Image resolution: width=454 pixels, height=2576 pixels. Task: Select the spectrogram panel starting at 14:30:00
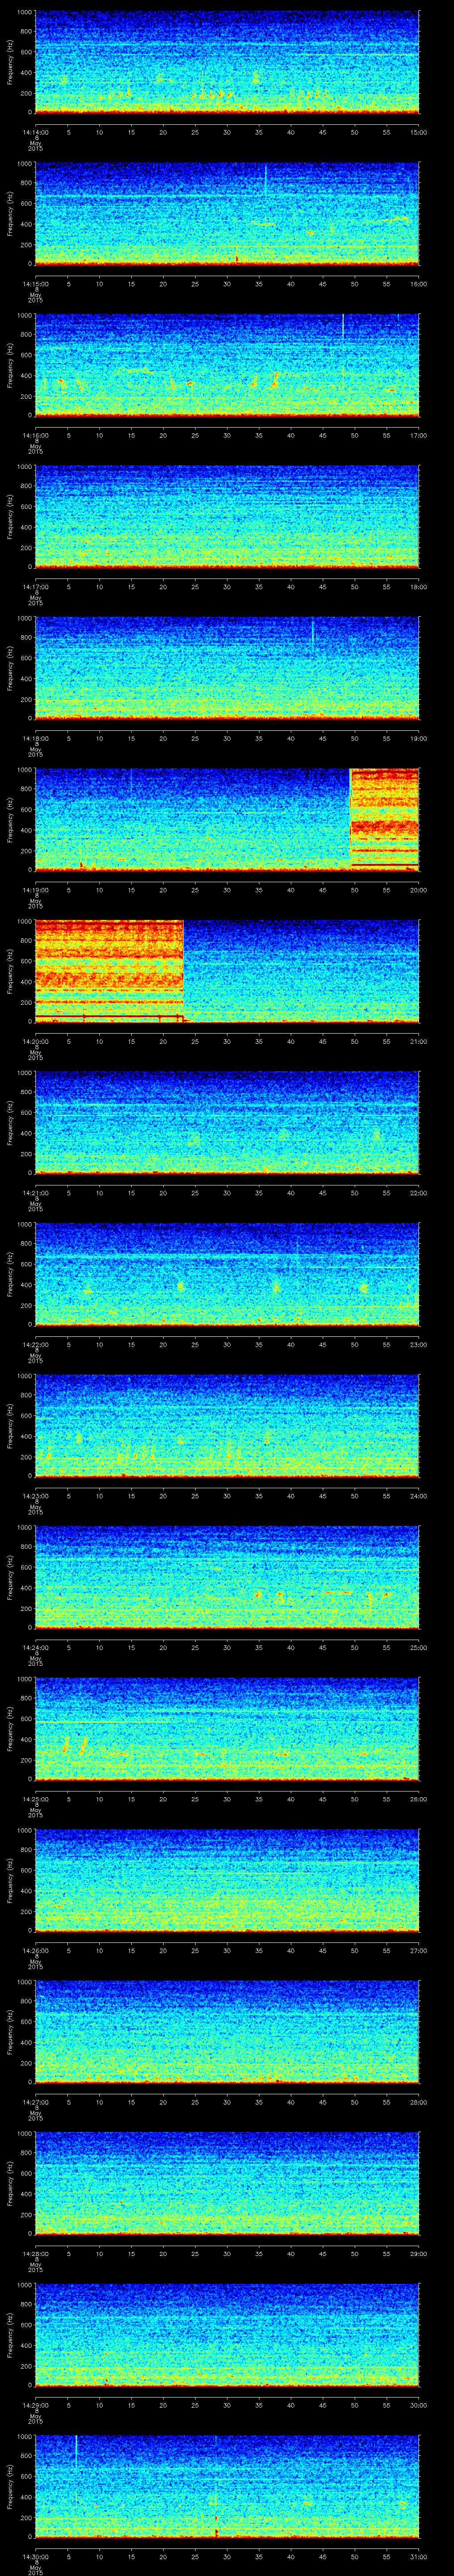pos(227,2486)
